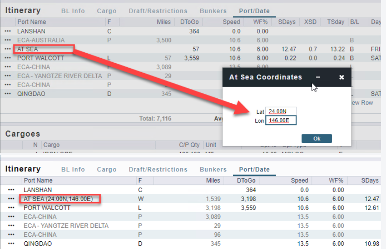Switch to the Bunkers tab in the top itinerary

tap(213, 11)
